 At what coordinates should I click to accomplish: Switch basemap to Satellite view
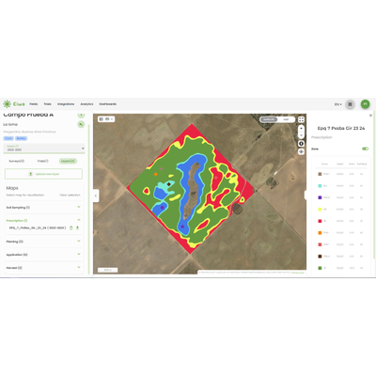point(269,119)
